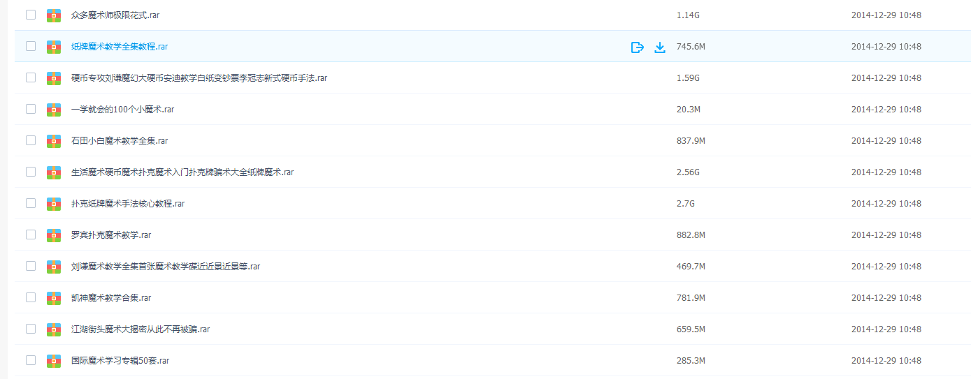Click share icon on 纸牌魔术教学全集教程.rar row
The height and width of the screenshot is (379, 971).
click(x=637, y=47)
